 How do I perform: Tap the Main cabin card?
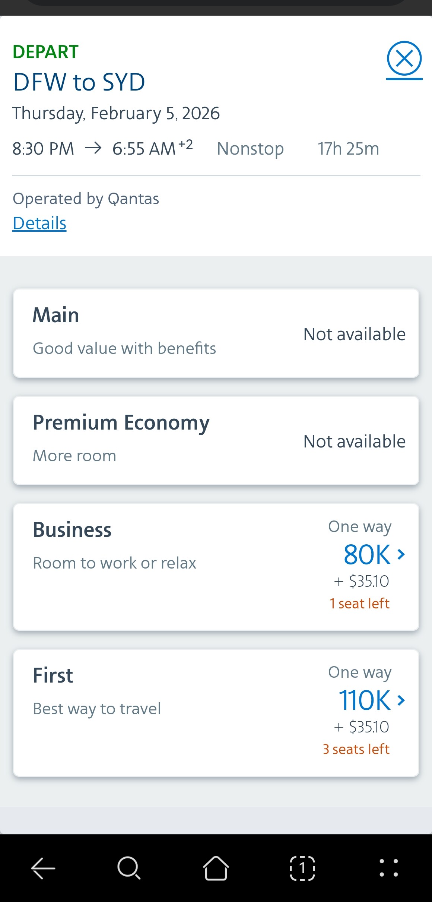coord(216,333)
